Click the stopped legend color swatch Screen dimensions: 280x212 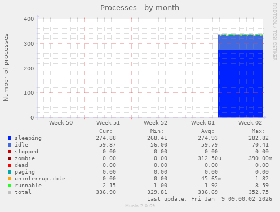10,152
